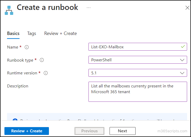191x137 pixels.
Task: Click the Previous button
Action: click(90, 131)
